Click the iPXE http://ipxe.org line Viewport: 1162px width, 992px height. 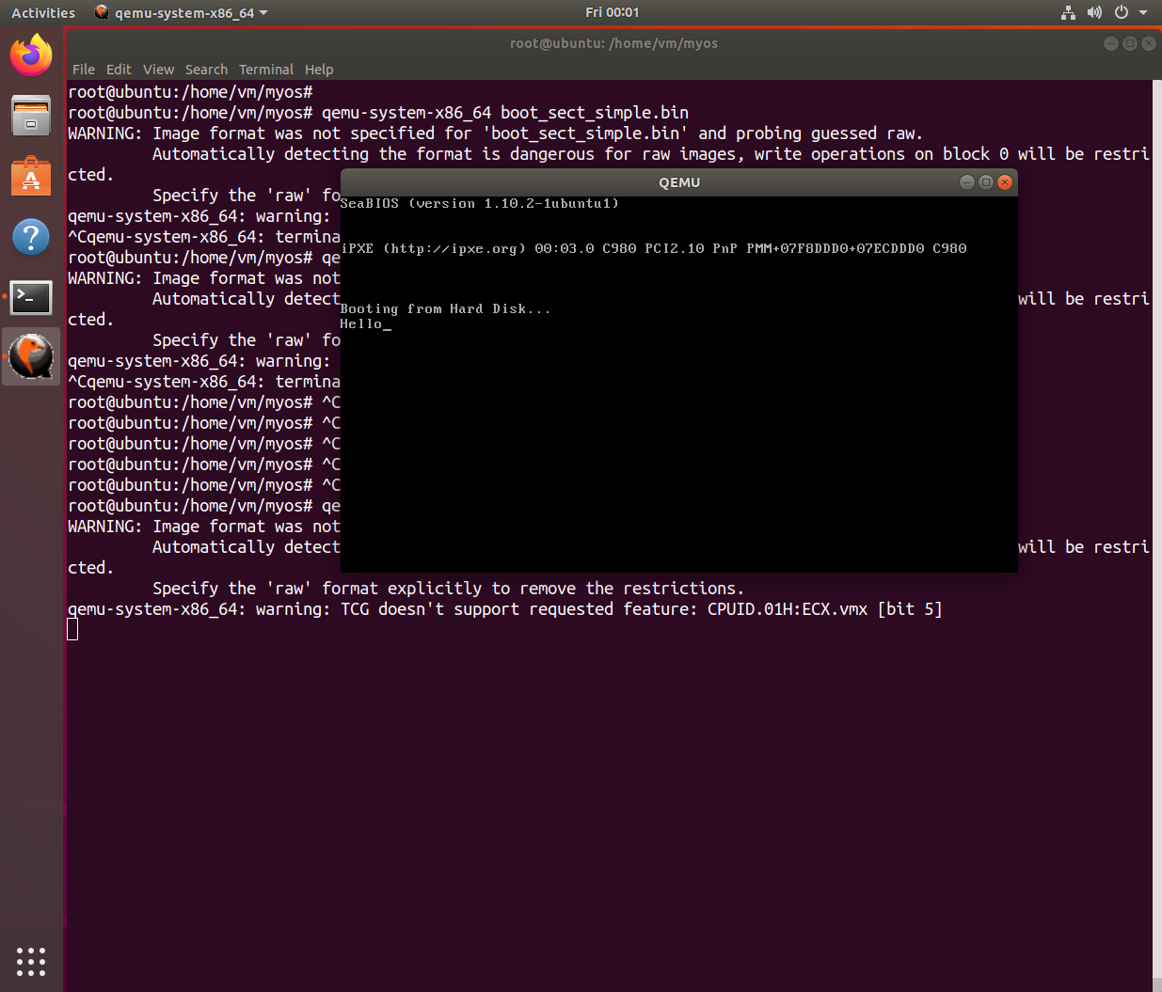(654, 248)
